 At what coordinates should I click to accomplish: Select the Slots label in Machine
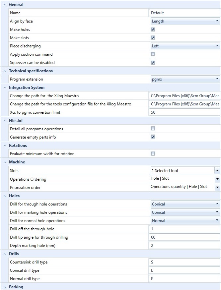click(x=14, y=171)
